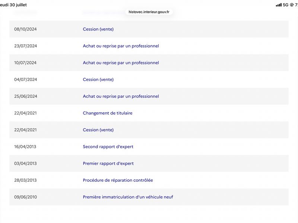Tap the 03/04/2013 date cell
298x223 pixels.
pyautogui.click(x=25, y=164)
